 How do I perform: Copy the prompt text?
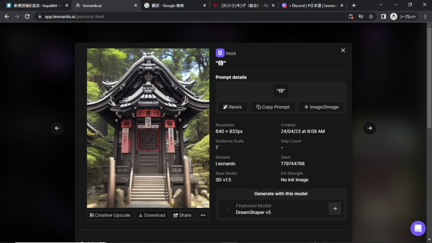click(x=273, y=107)
